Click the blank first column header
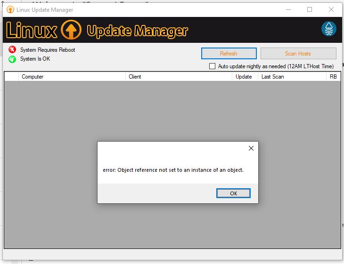344x264 pixels. (12, 77)
